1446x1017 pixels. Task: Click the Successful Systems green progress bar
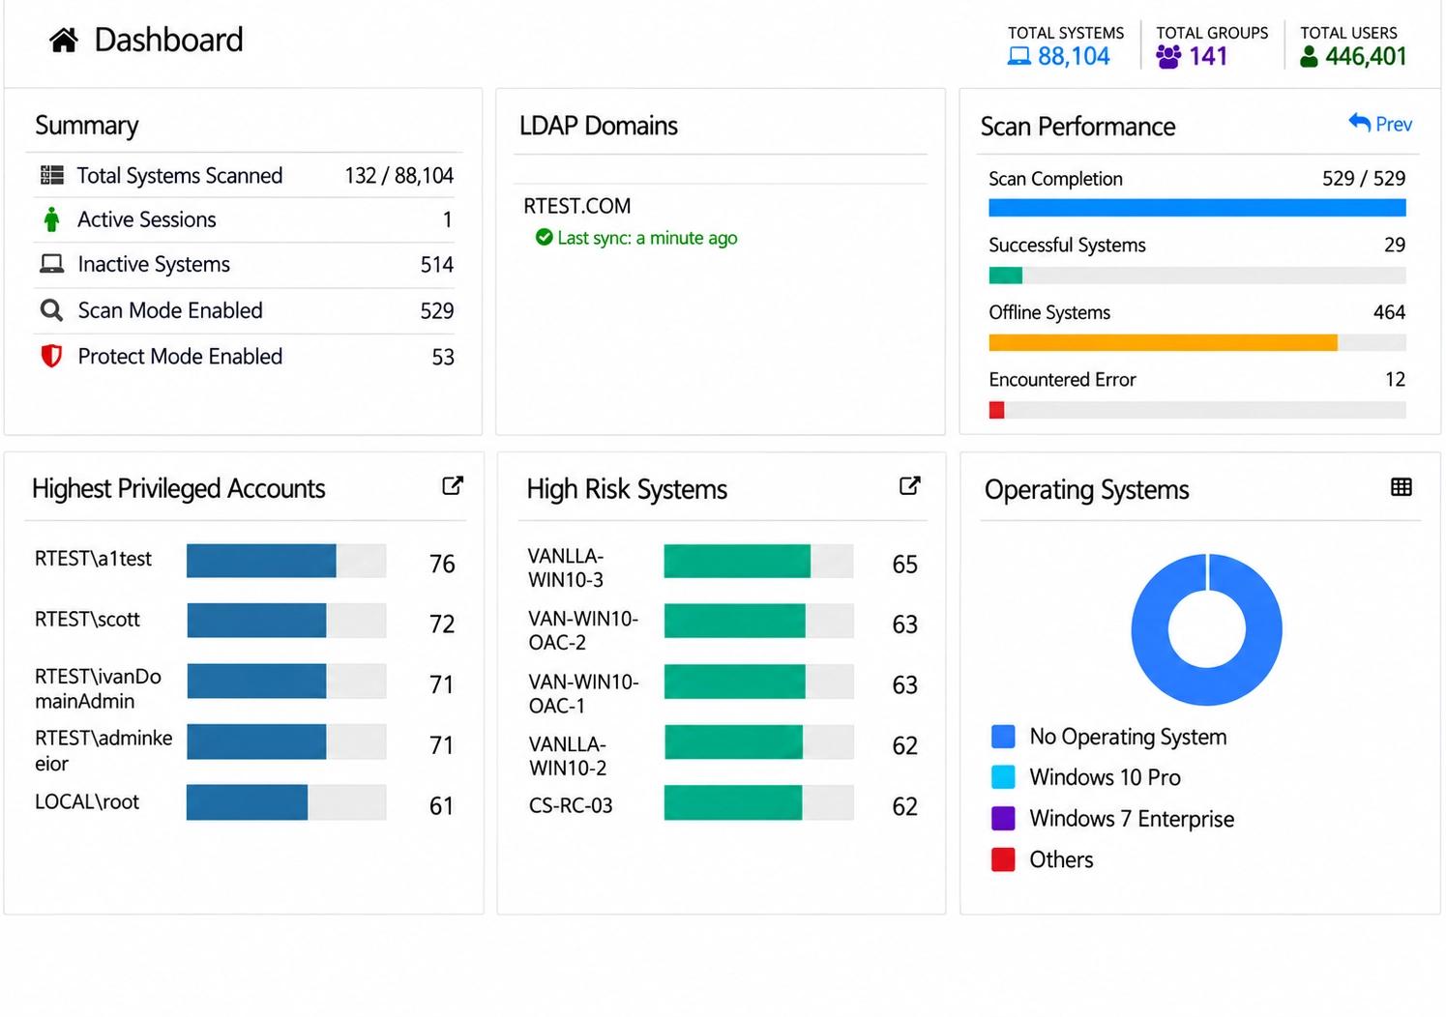coord(1197,276)
